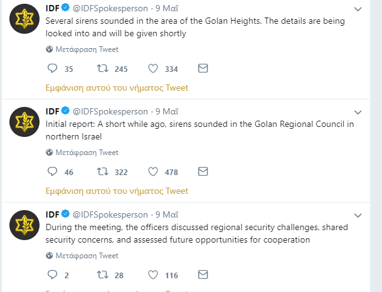This screenshot has width=382, height=292.
Task: Retweet the Golan Heights sirens tweet
Action: click(x=102, y=69)
